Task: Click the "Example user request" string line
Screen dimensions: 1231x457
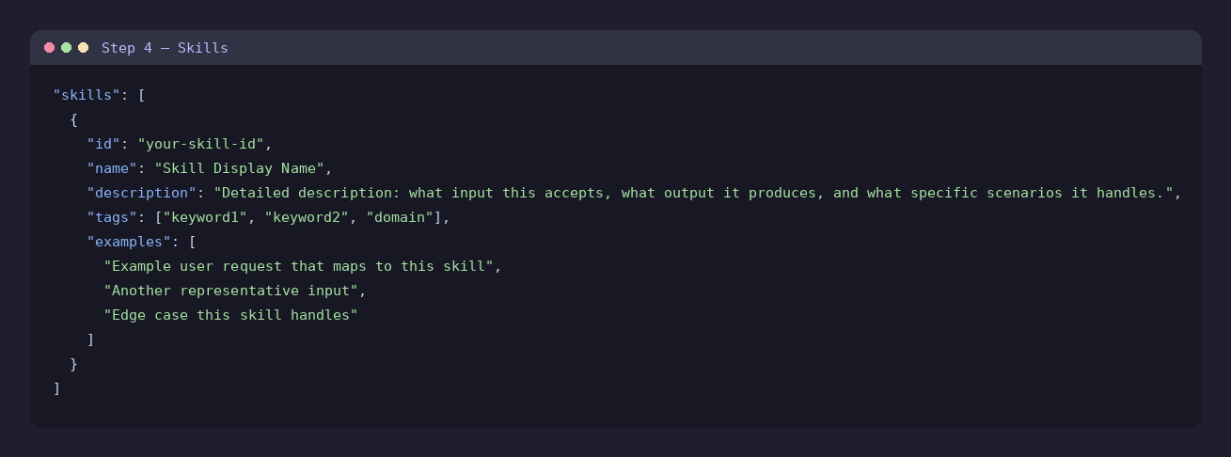Action: click(x=299, y=266)
